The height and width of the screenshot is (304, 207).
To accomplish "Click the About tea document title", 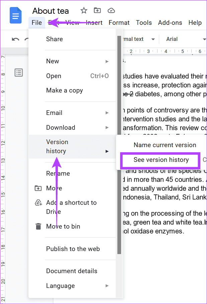I will (54, 11).
